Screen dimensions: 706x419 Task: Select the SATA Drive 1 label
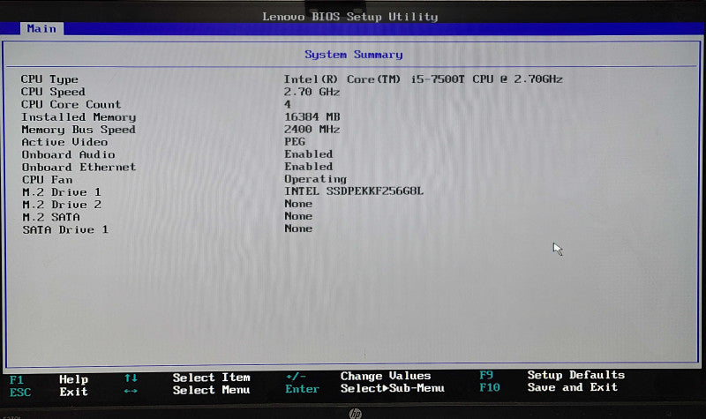coord(65,230)
